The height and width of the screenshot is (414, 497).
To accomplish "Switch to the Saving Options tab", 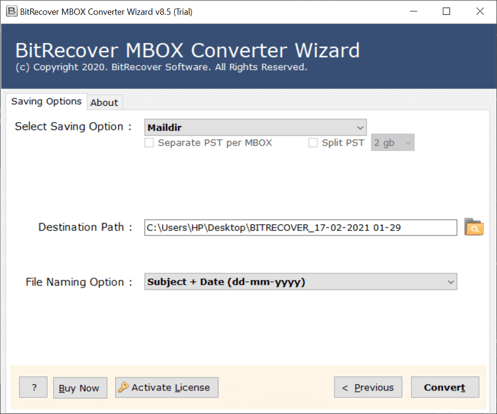I will (x=46, y=102).
